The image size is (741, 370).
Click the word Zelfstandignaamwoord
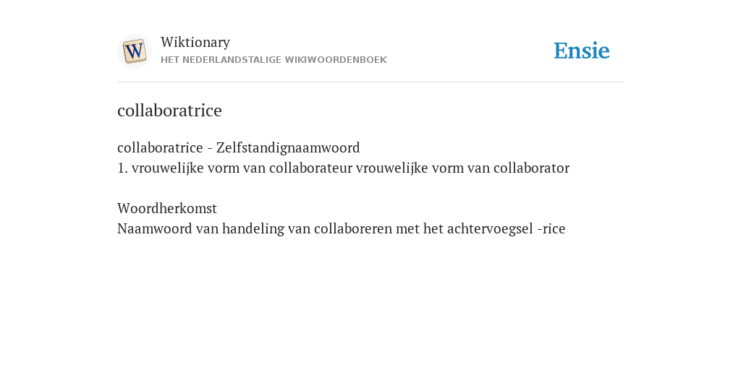288,147
